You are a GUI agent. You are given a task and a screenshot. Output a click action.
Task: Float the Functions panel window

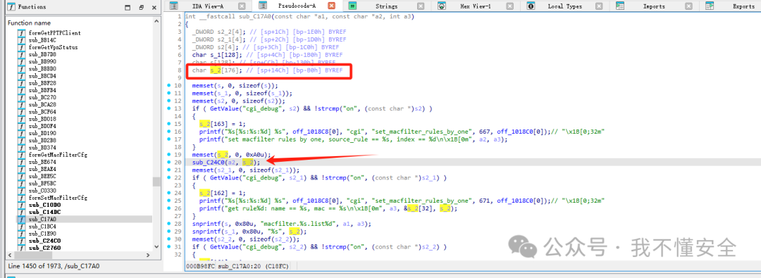(x=141, y=7)
